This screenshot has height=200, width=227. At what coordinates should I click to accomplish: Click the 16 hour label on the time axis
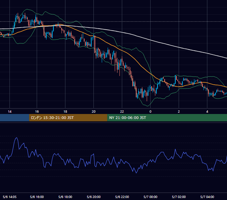[x=37, y=112]
